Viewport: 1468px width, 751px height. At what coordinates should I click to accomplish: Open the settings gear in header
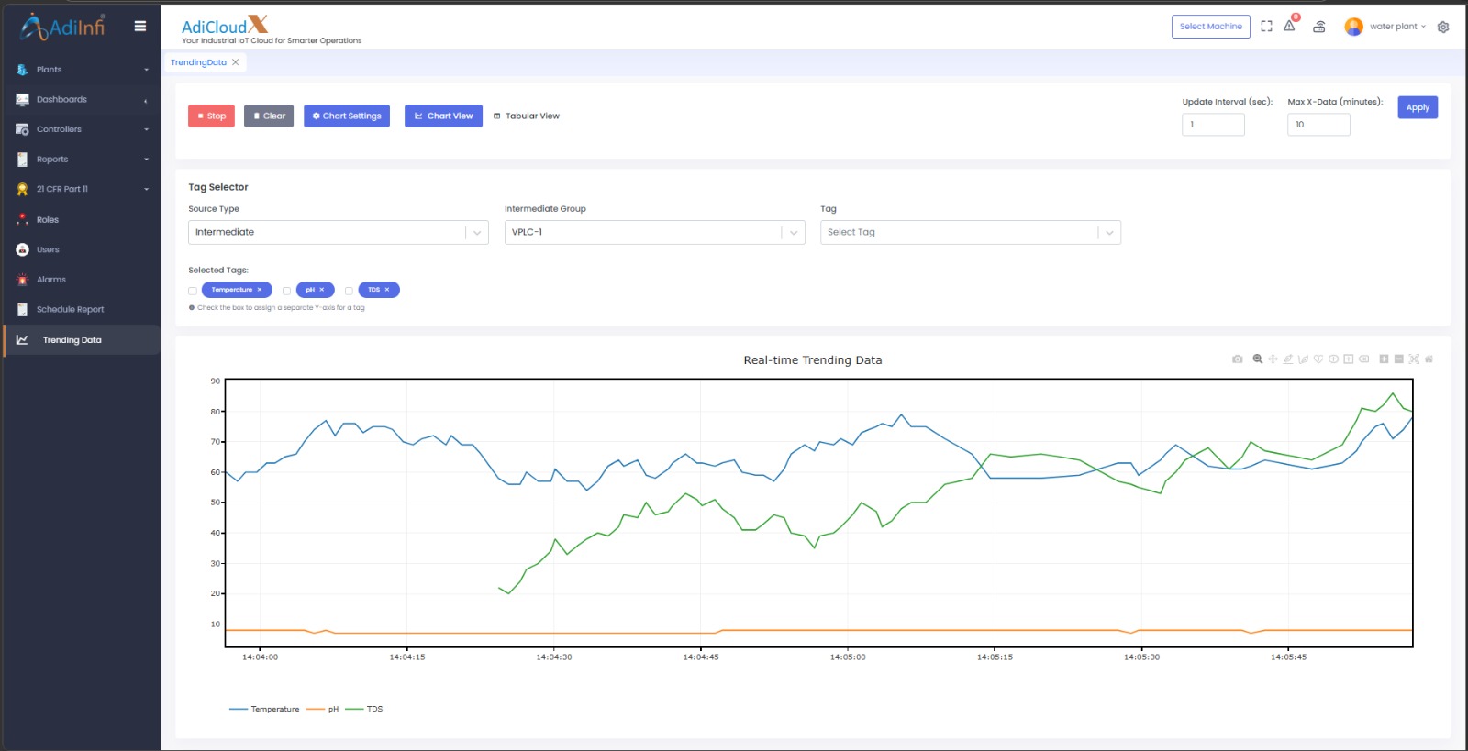(1443, 28)
